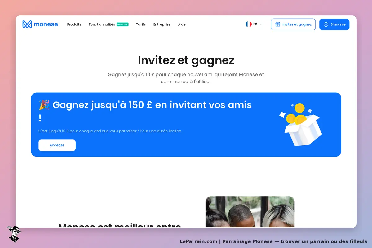Click the gift icon in Invitez et gagnez
The width and height of the screenshot is (372, 248).
pyautogui.click(x=278, y=24)
